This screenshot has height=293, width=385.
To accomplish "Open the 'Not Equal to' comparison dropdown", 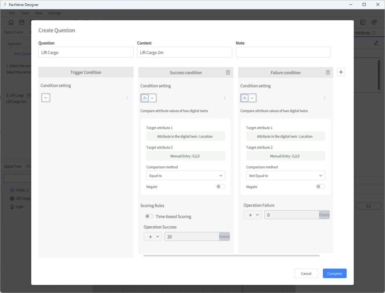I will pos(285,175).
